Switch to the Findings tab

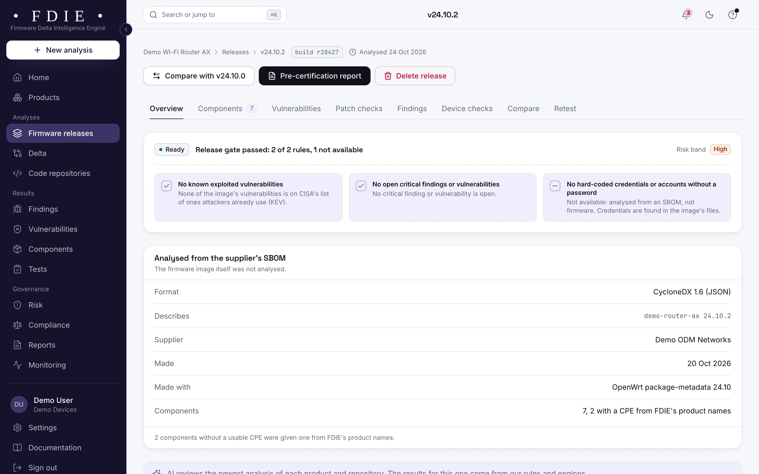(412, 109)
